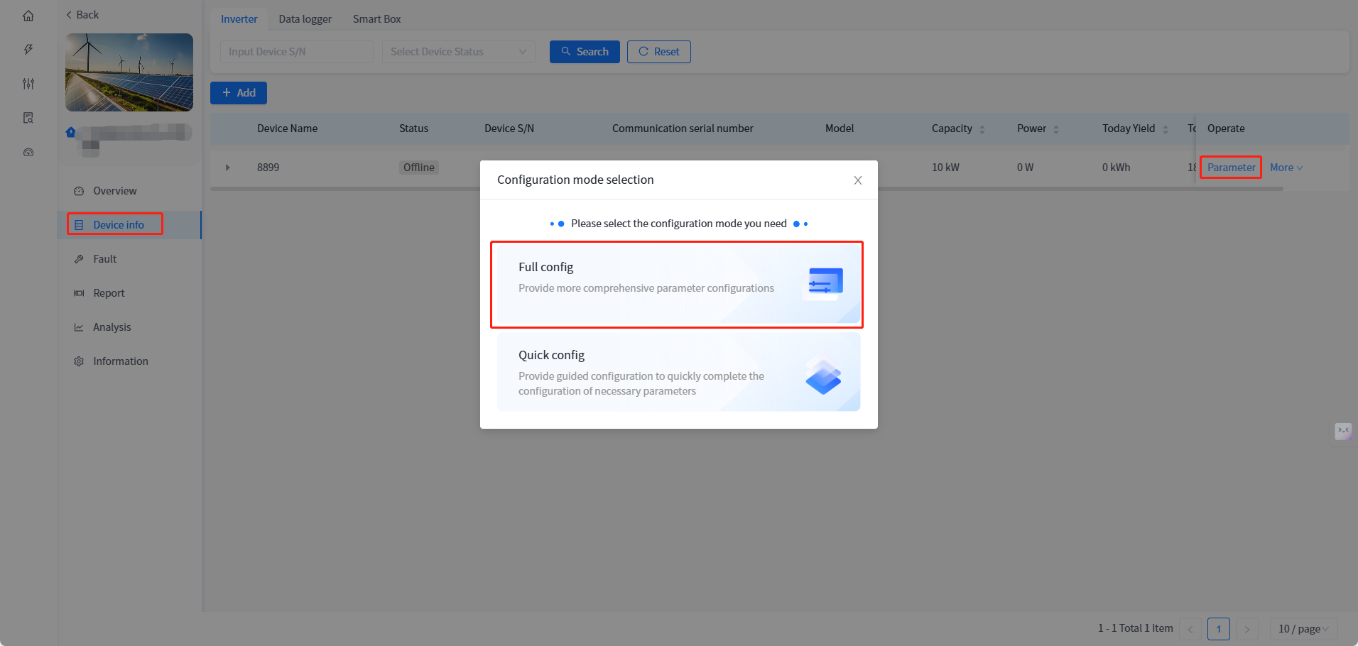The width and height of the screenshot is (1358, 646).
Task: Expand the 8899 device row
Action: point(228,168)
